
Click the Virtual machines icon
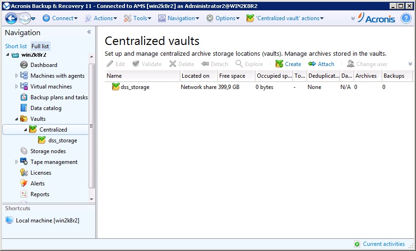click(24, 87)
